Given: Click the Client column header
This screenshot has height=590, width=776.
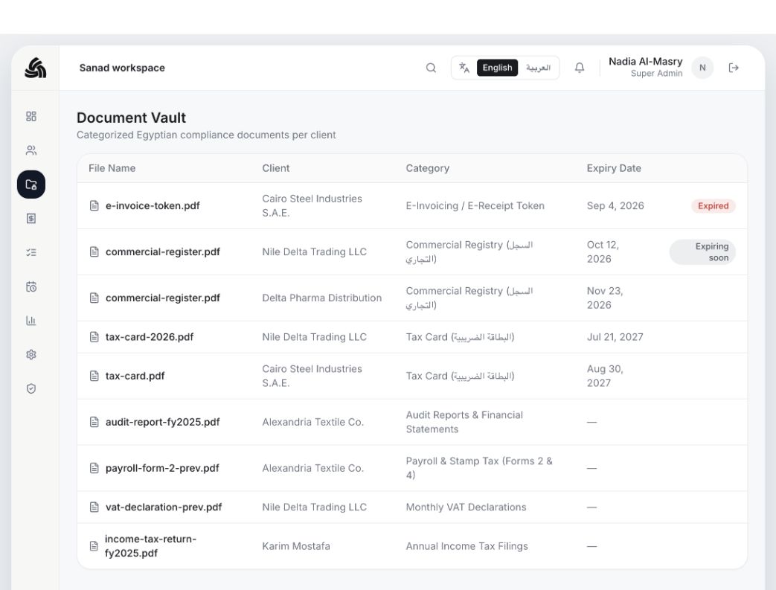Looking at the screenshot, I should click(276, 168).
